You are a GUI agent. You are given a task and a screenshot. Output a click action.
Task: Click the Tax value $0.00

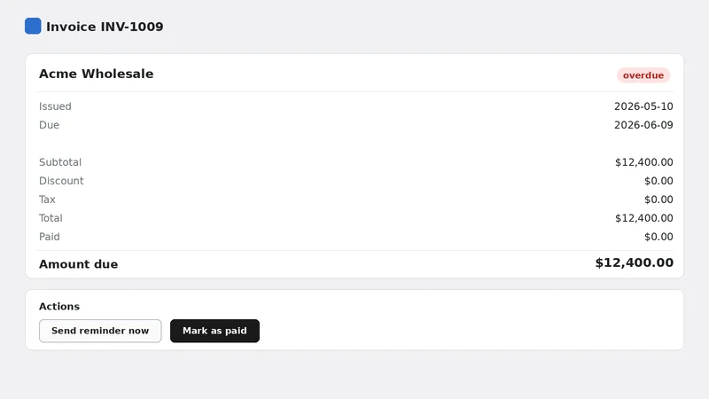pyautogui.click(x=658, y=199)
